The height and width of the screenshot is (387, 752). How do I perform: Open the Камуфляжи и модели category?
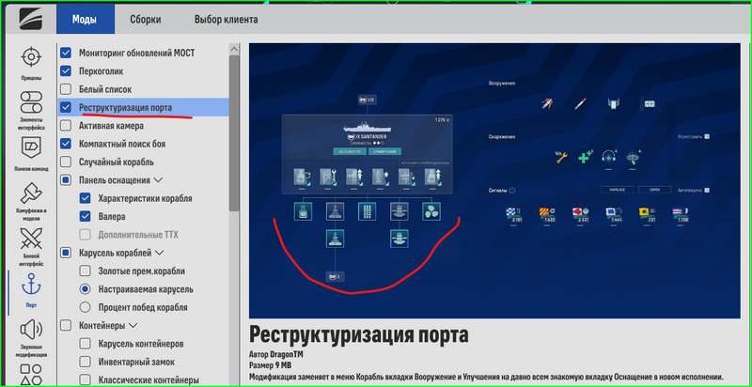click(31, 201)
